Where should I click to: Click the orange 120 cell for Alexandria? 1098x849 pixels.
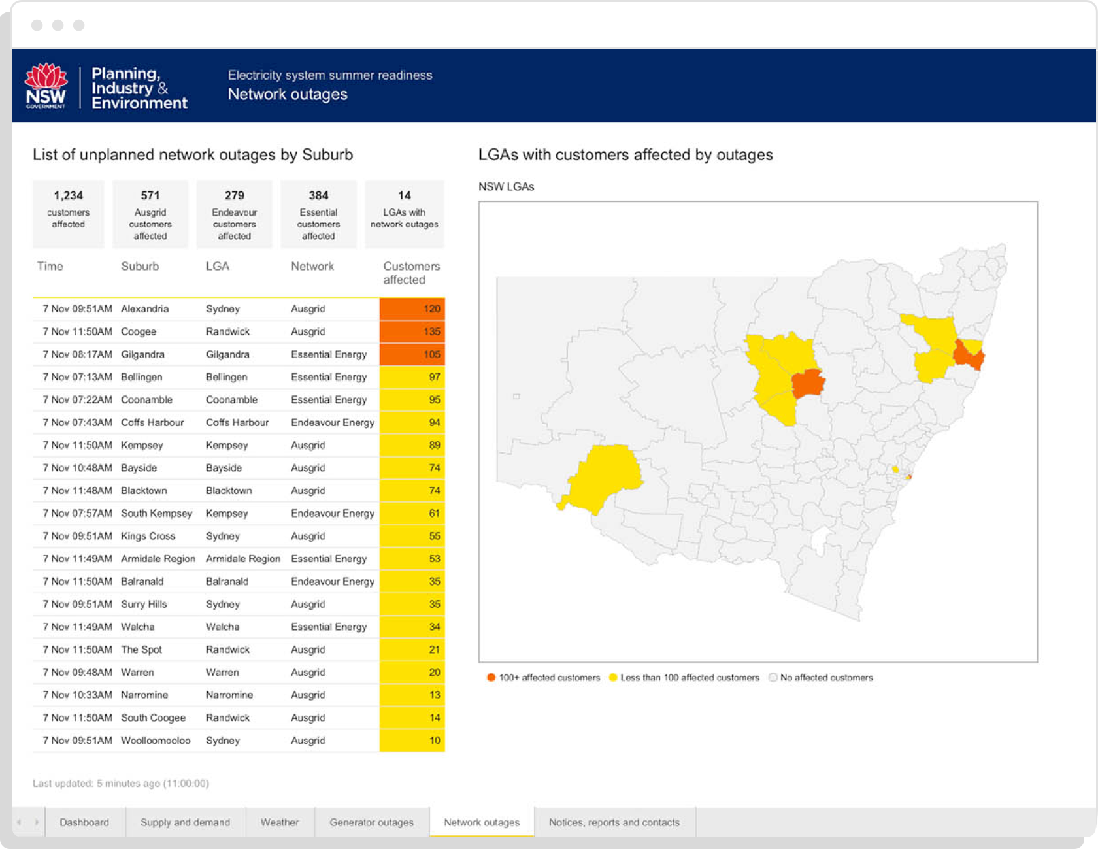(x=412, y=308)
